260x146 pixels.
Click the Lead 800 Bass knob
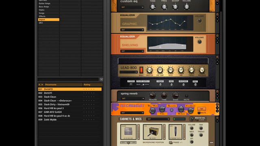click(171, 70)
